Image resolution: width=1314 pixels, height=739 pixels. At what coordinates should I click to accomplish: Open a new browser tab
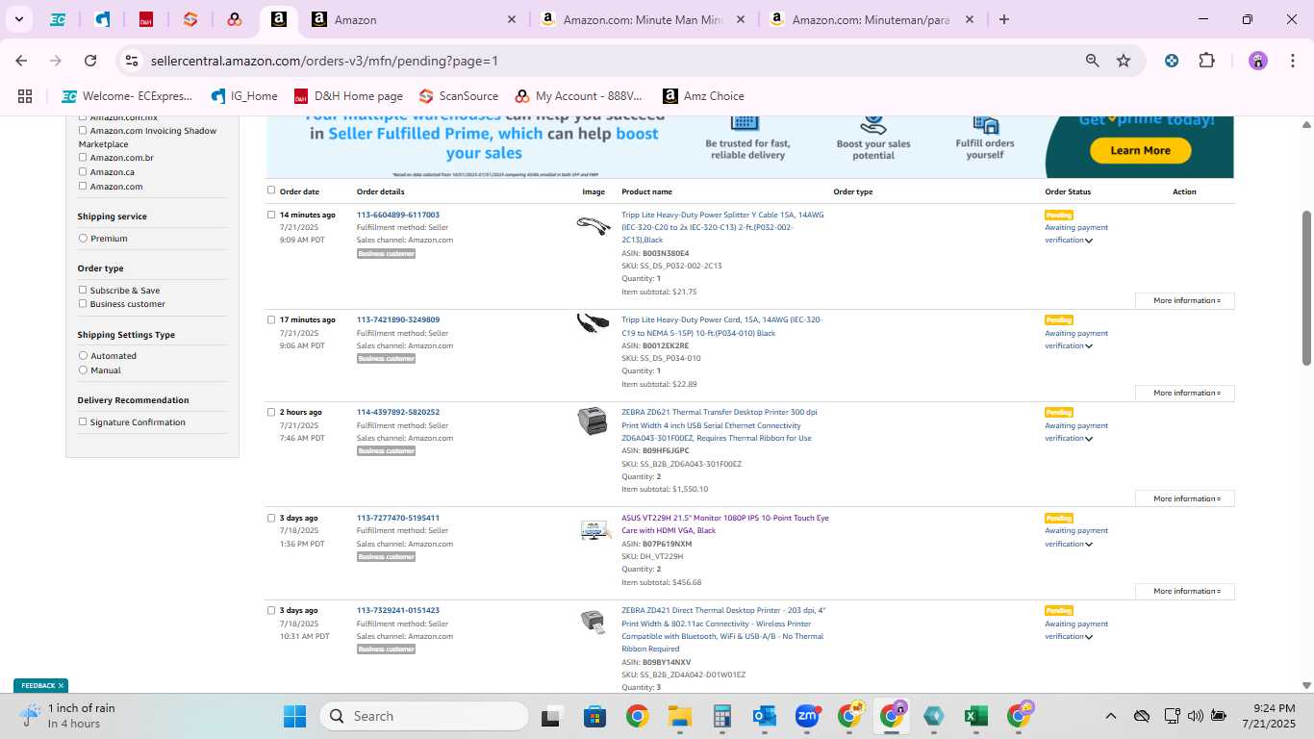point(1004,19)
